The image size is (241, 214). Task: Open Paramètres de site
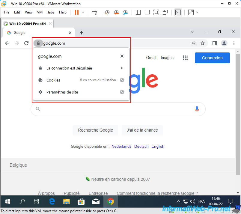click(81, 92)
